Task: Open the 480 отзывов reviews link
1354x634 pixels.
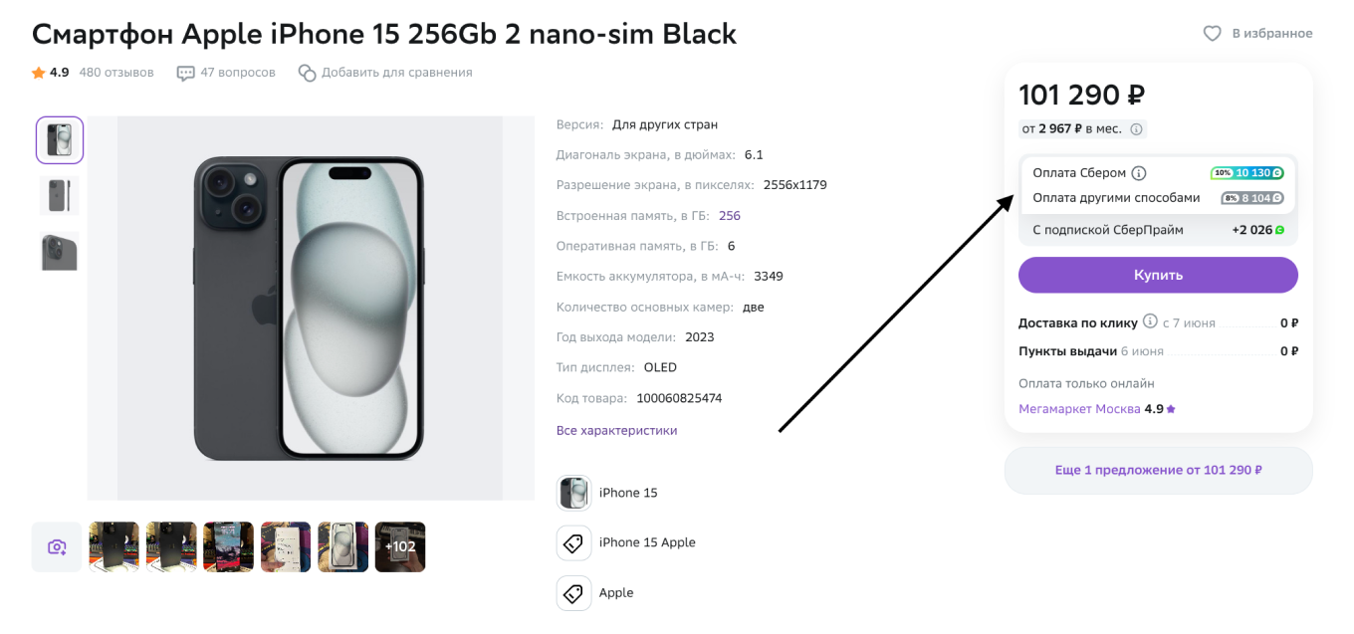Action: point(116,73)
